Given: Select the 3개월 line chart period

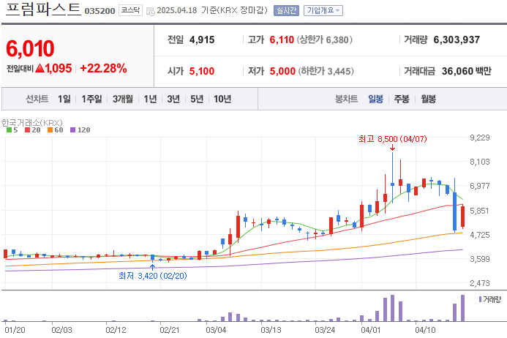Looking at the screenshot, I should click(x=123, y=99).
